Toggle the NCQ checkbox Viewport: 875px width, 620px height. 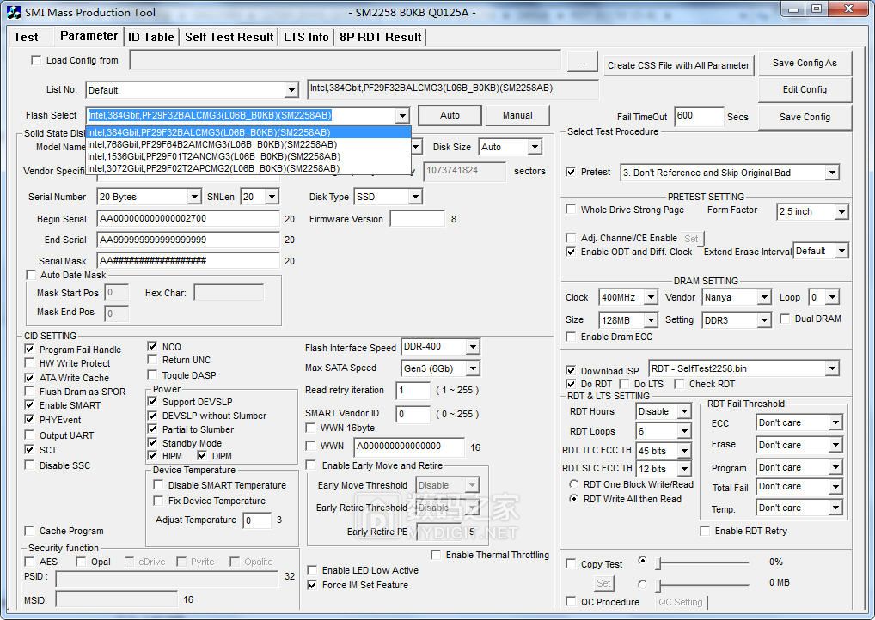[152, 346]
